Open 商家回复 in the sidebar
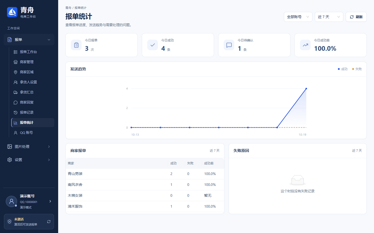The image size is (374, 233). click(33, 102)
